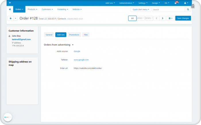Click the John Doe customer name
The height and width of the screenshot is (125, 201).
(x=16, y=36)
